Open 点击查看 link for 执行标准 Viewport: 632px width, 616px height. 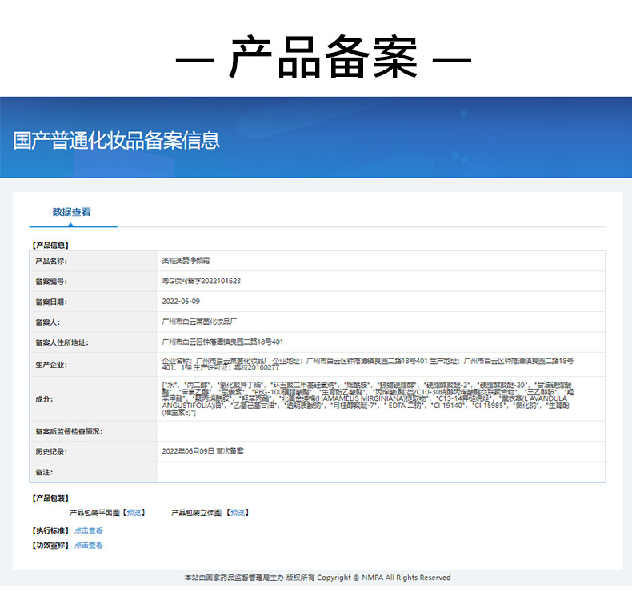pyautogui.click(x=89, y=530)
